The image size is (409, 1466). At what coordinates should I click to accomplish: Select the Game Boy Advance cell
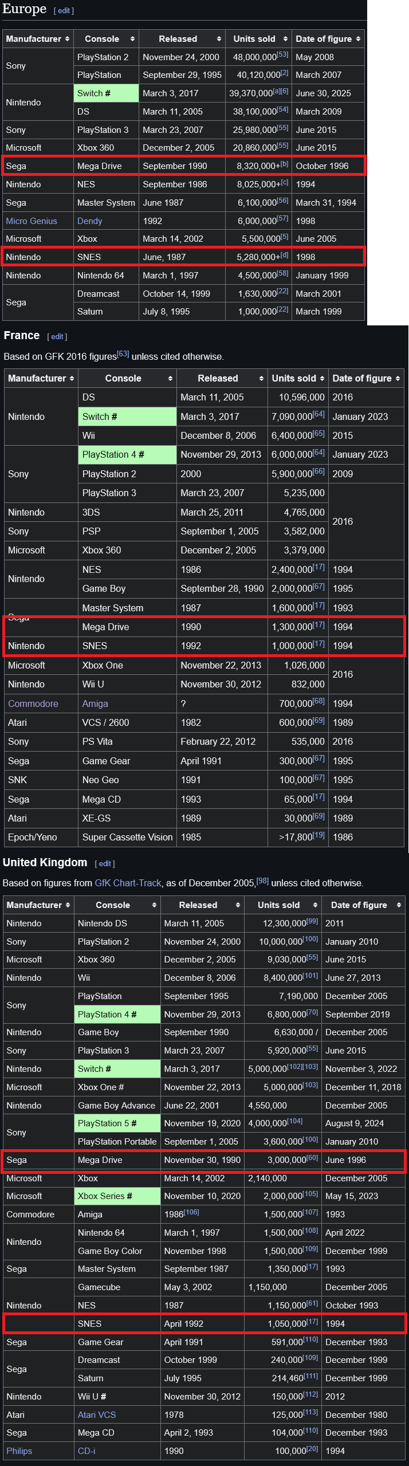117,1106
